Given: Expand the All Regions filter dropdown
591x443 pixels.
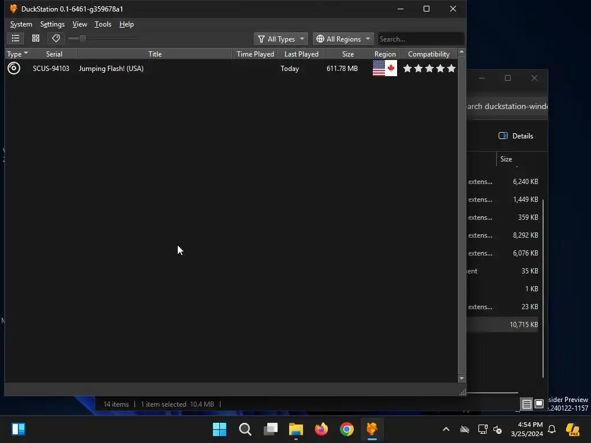Looking at the screenshot, I should [x=343, y=39].
